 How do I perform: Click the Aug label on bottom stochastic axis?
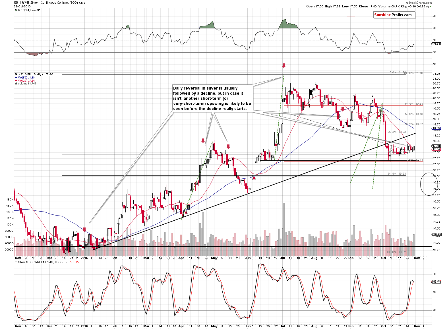coord(314,326)
